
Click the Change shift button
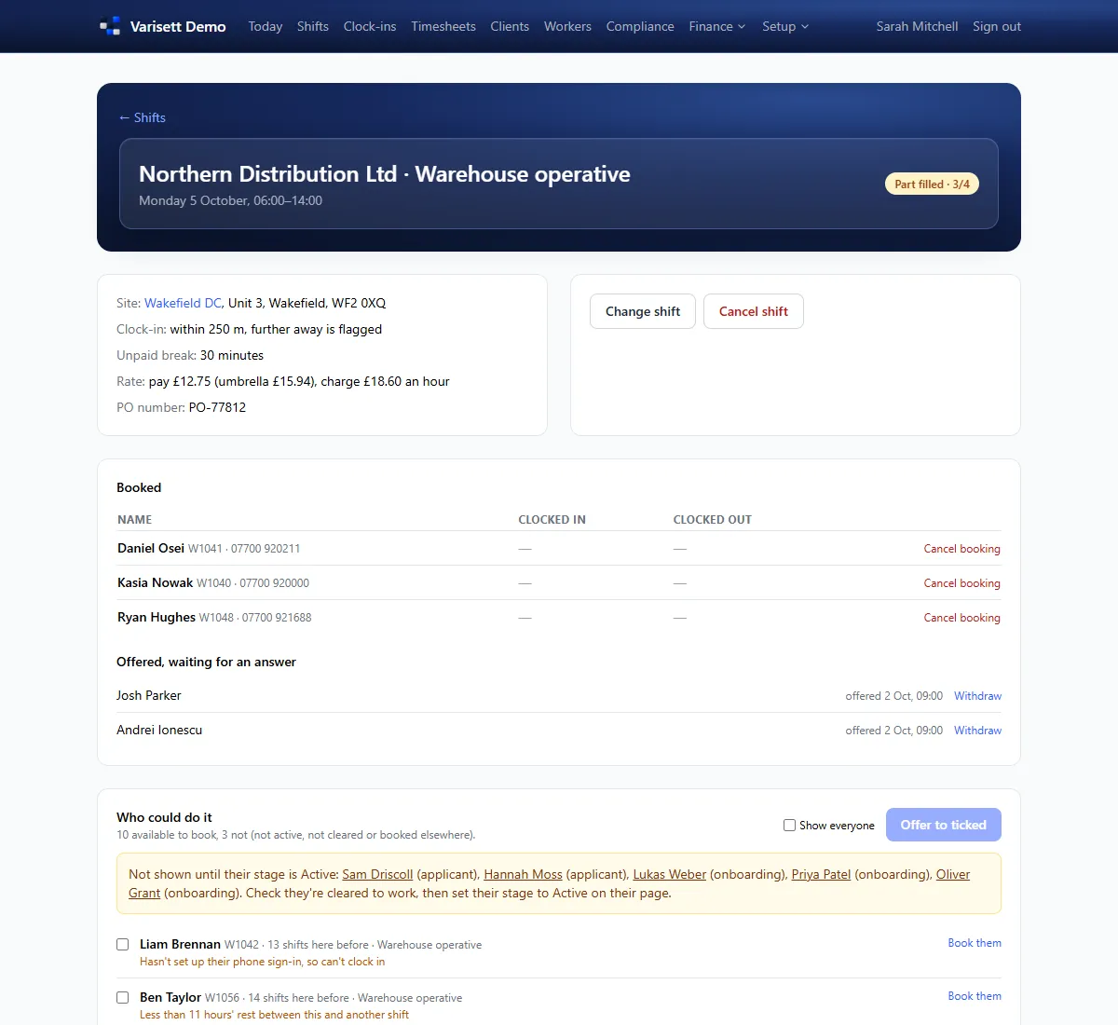[x=643, y=311]
